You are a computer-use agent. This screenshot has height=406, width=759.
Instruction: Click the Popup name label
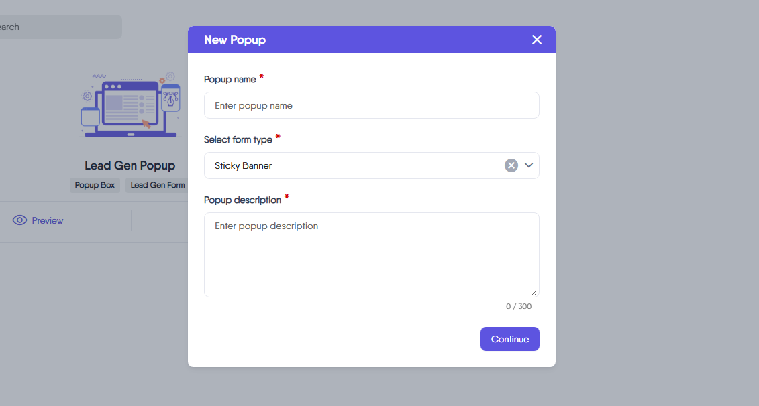click(230, 79)
